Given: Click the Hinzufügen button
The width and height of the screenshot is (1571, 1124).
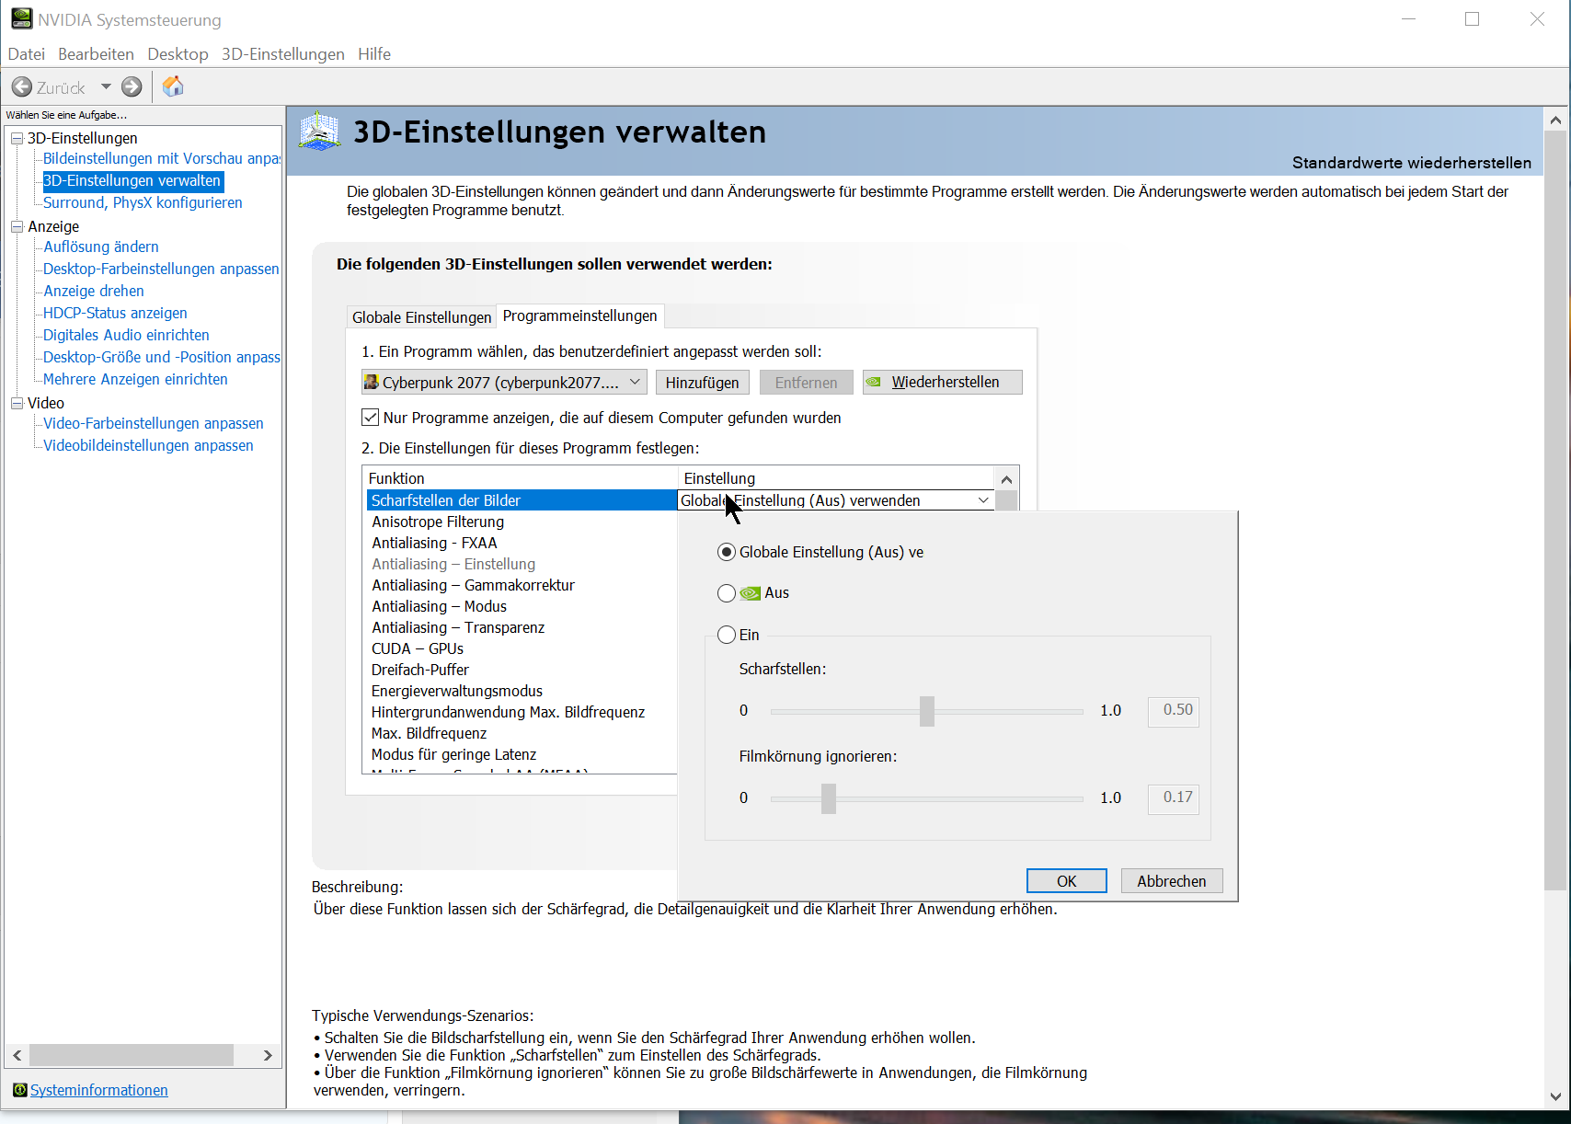Looking at the screenshot, I should pos(703,383).
